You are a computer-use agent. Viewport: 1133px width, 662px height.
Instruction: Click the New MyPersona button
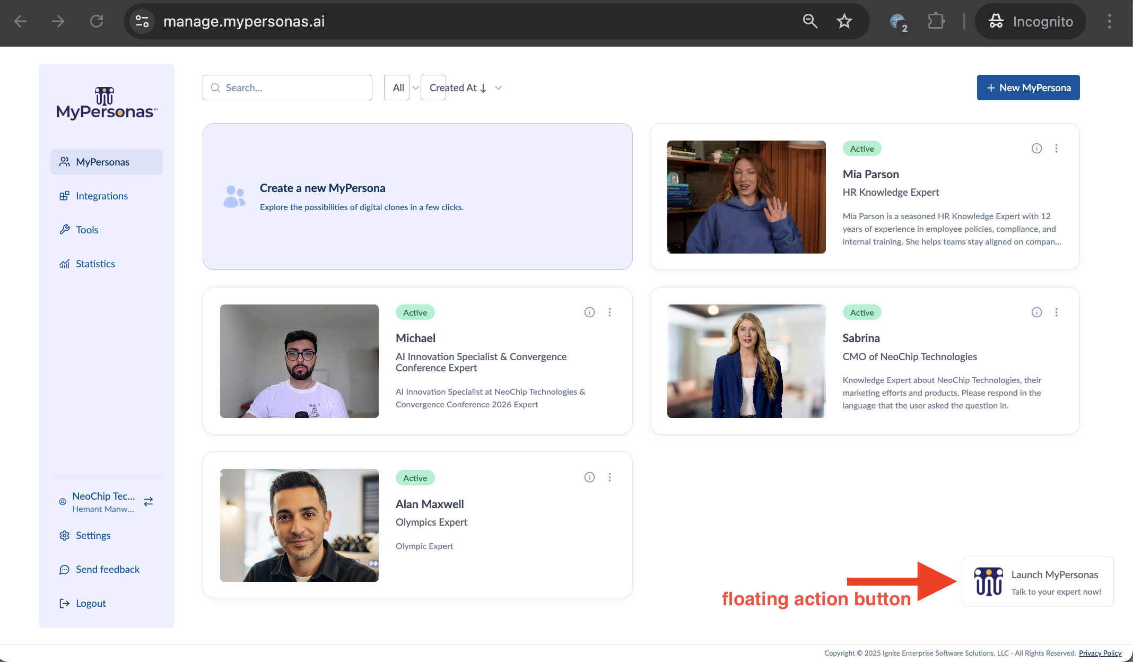(1029, 88)
